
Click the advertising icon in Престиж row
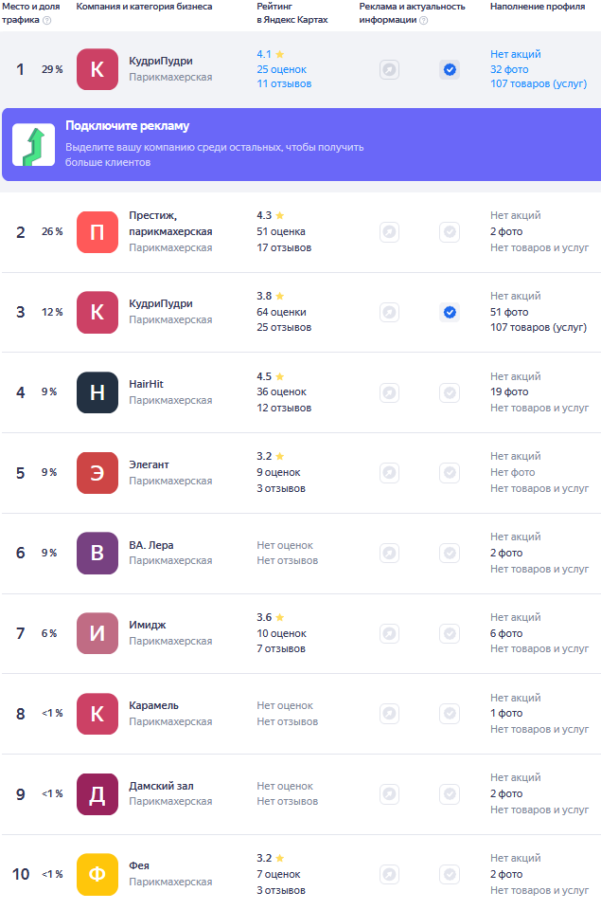point(389,232)
